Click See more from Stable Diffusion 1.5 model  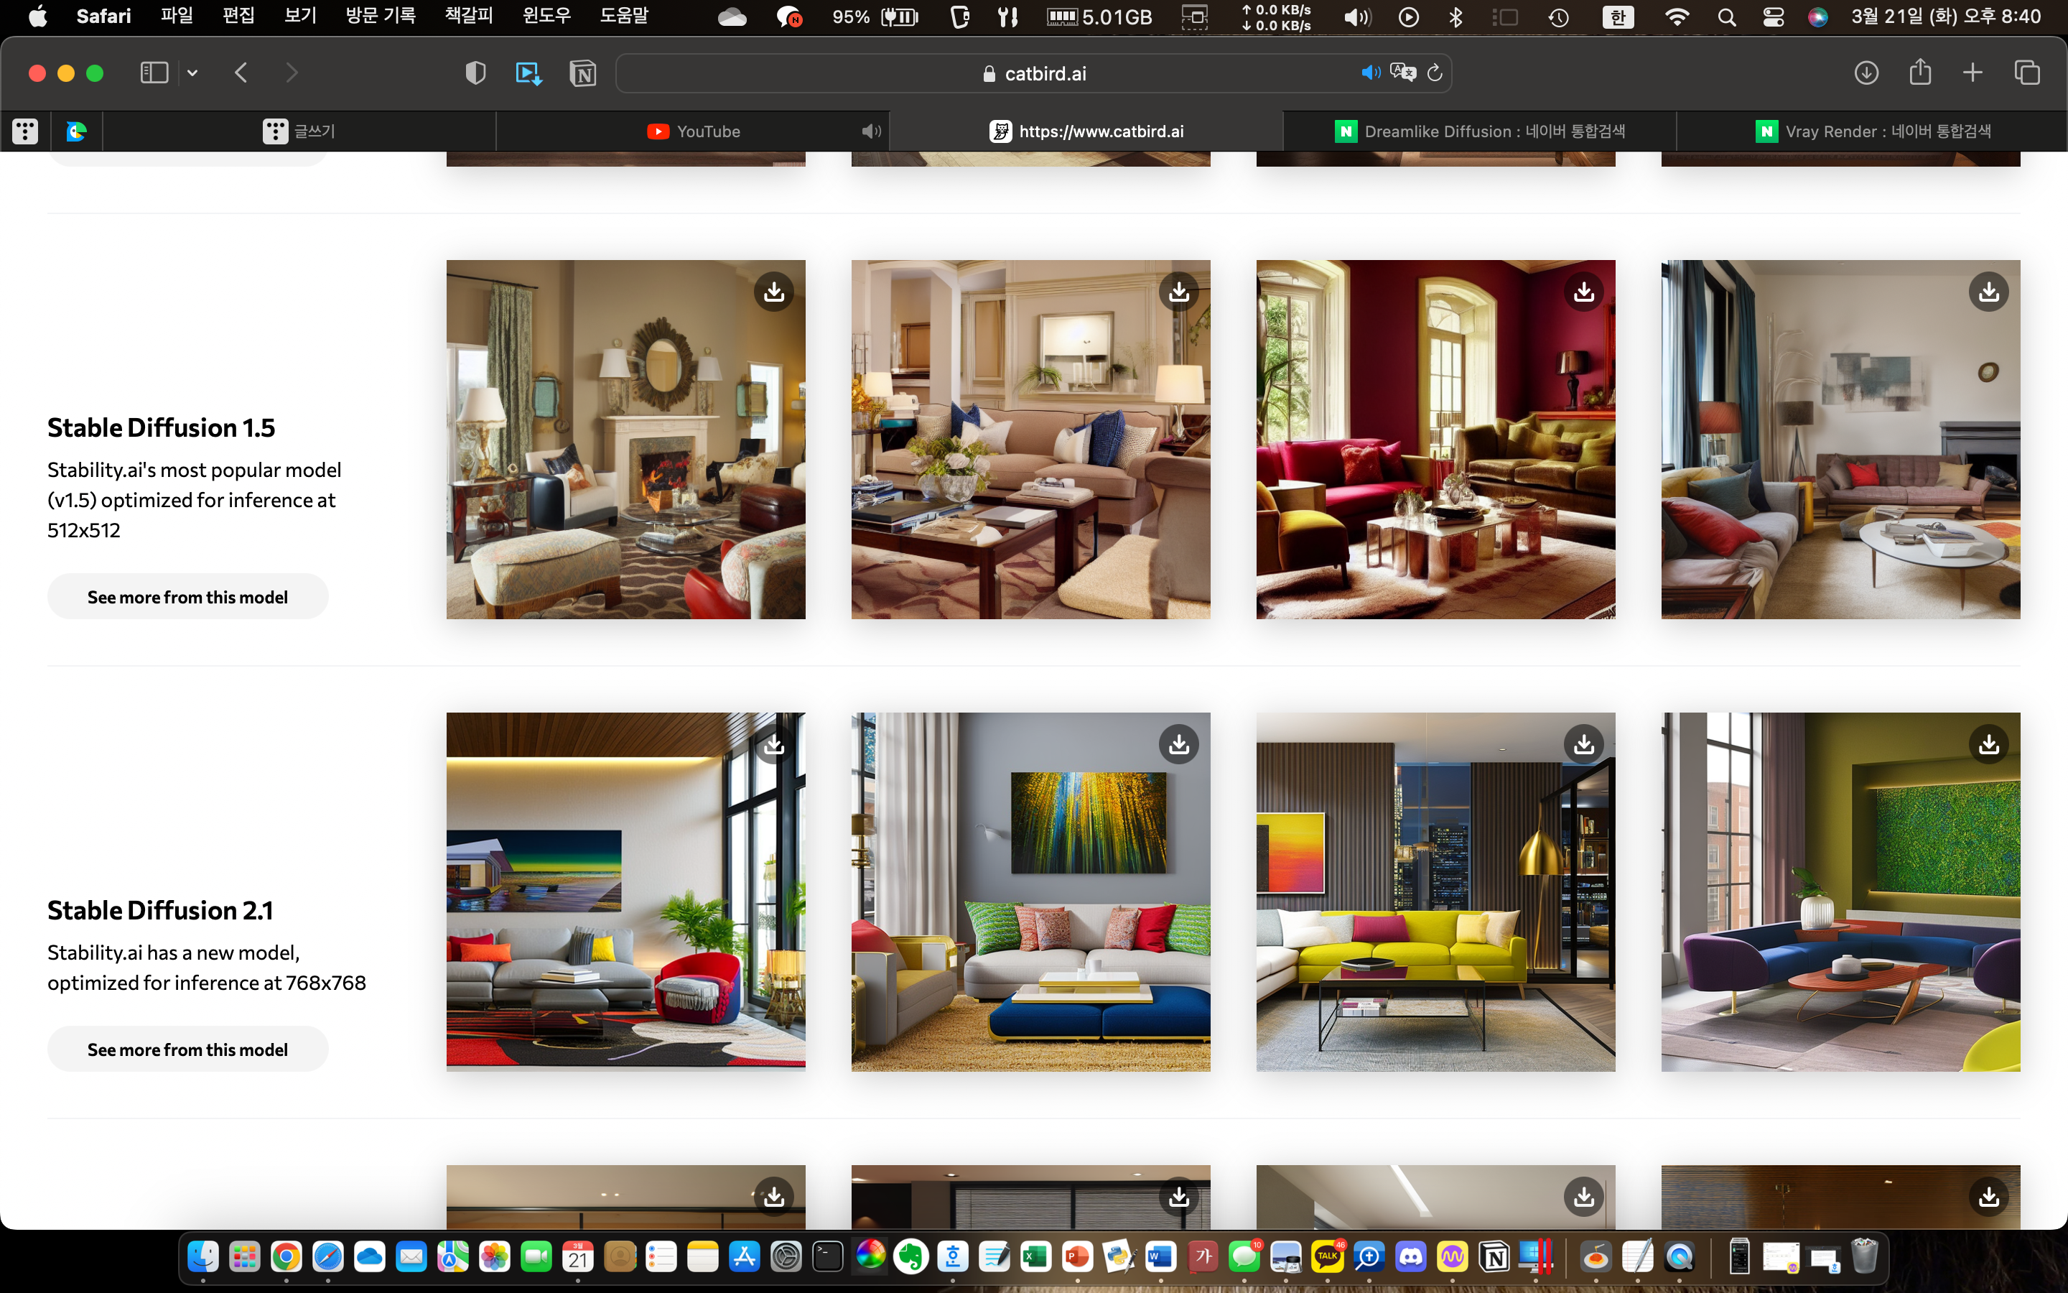tap(187, 597)
